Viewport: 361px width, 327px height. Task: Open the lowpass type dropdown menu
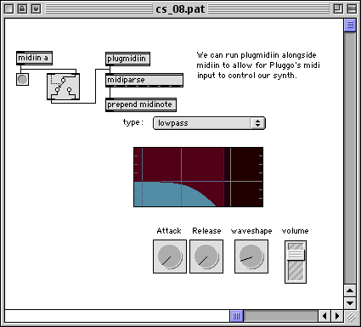click(x=209, y=123)
